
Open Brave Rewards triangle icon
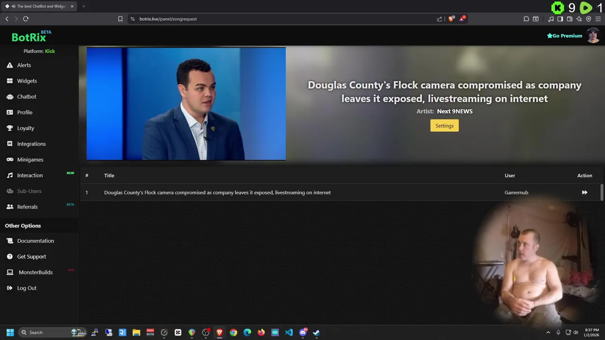(463, 19)
